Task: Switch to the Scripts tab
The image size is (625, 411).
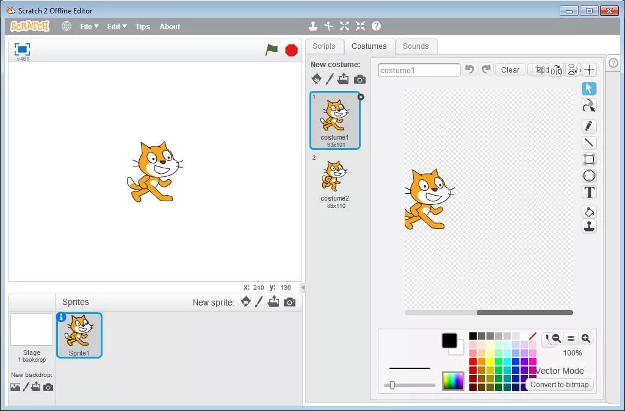Action: point(323,46)
